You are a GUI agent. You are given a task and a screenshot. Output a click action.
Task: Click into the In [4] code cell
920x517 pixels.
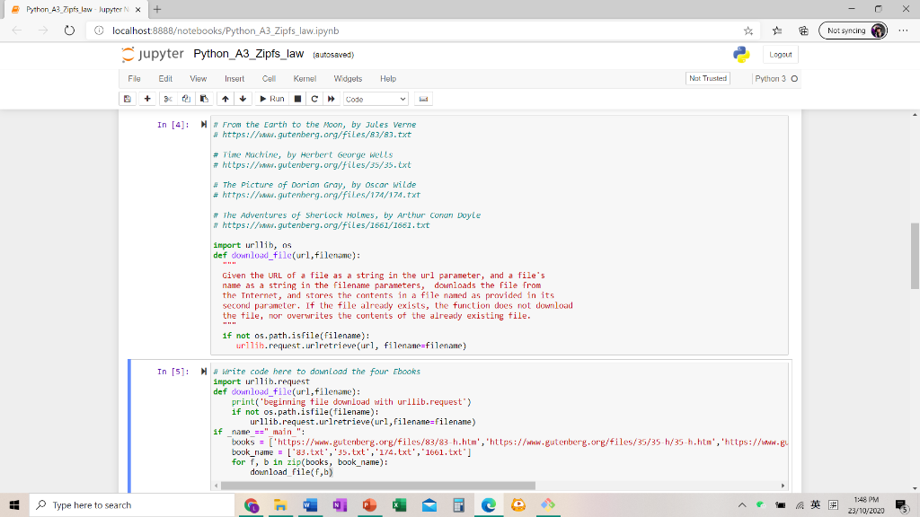click(x=500, y=235)
